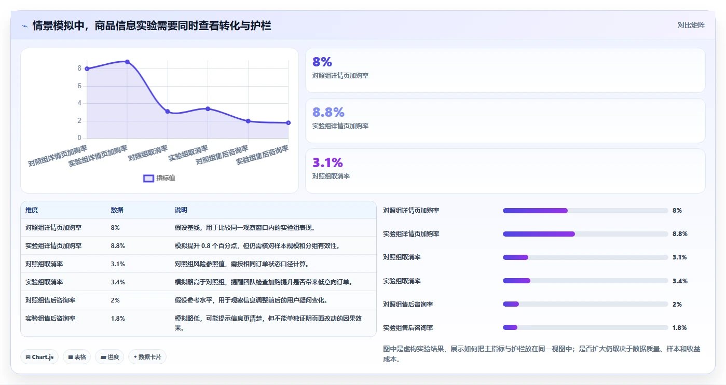Click the table description starting with 对照组风险参照值
Screen dimensions: 726x385
tap(242, 264)
